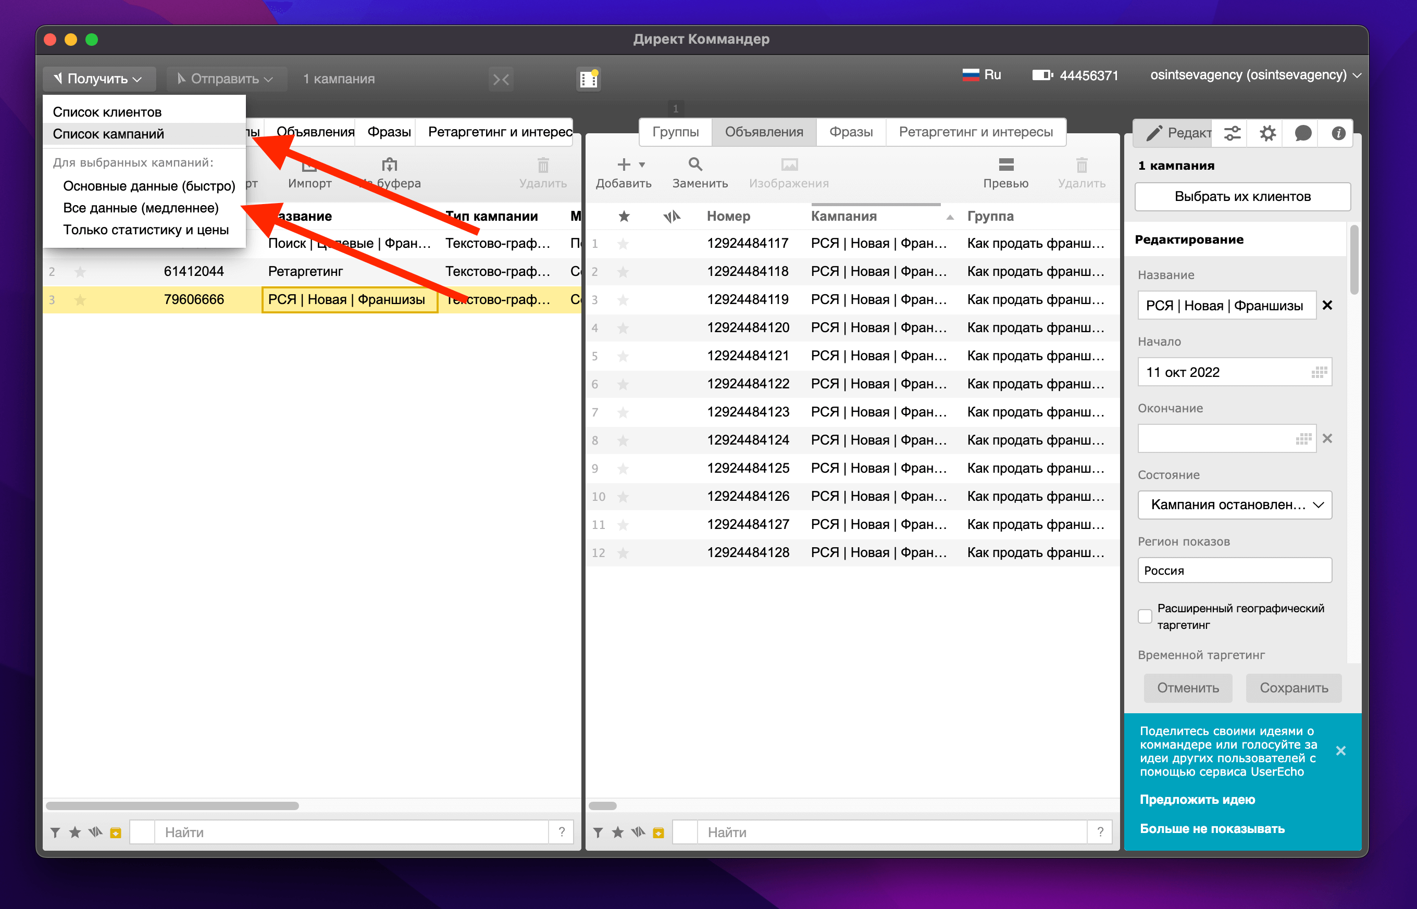Select the Объявления tab in ads panel

764,131
